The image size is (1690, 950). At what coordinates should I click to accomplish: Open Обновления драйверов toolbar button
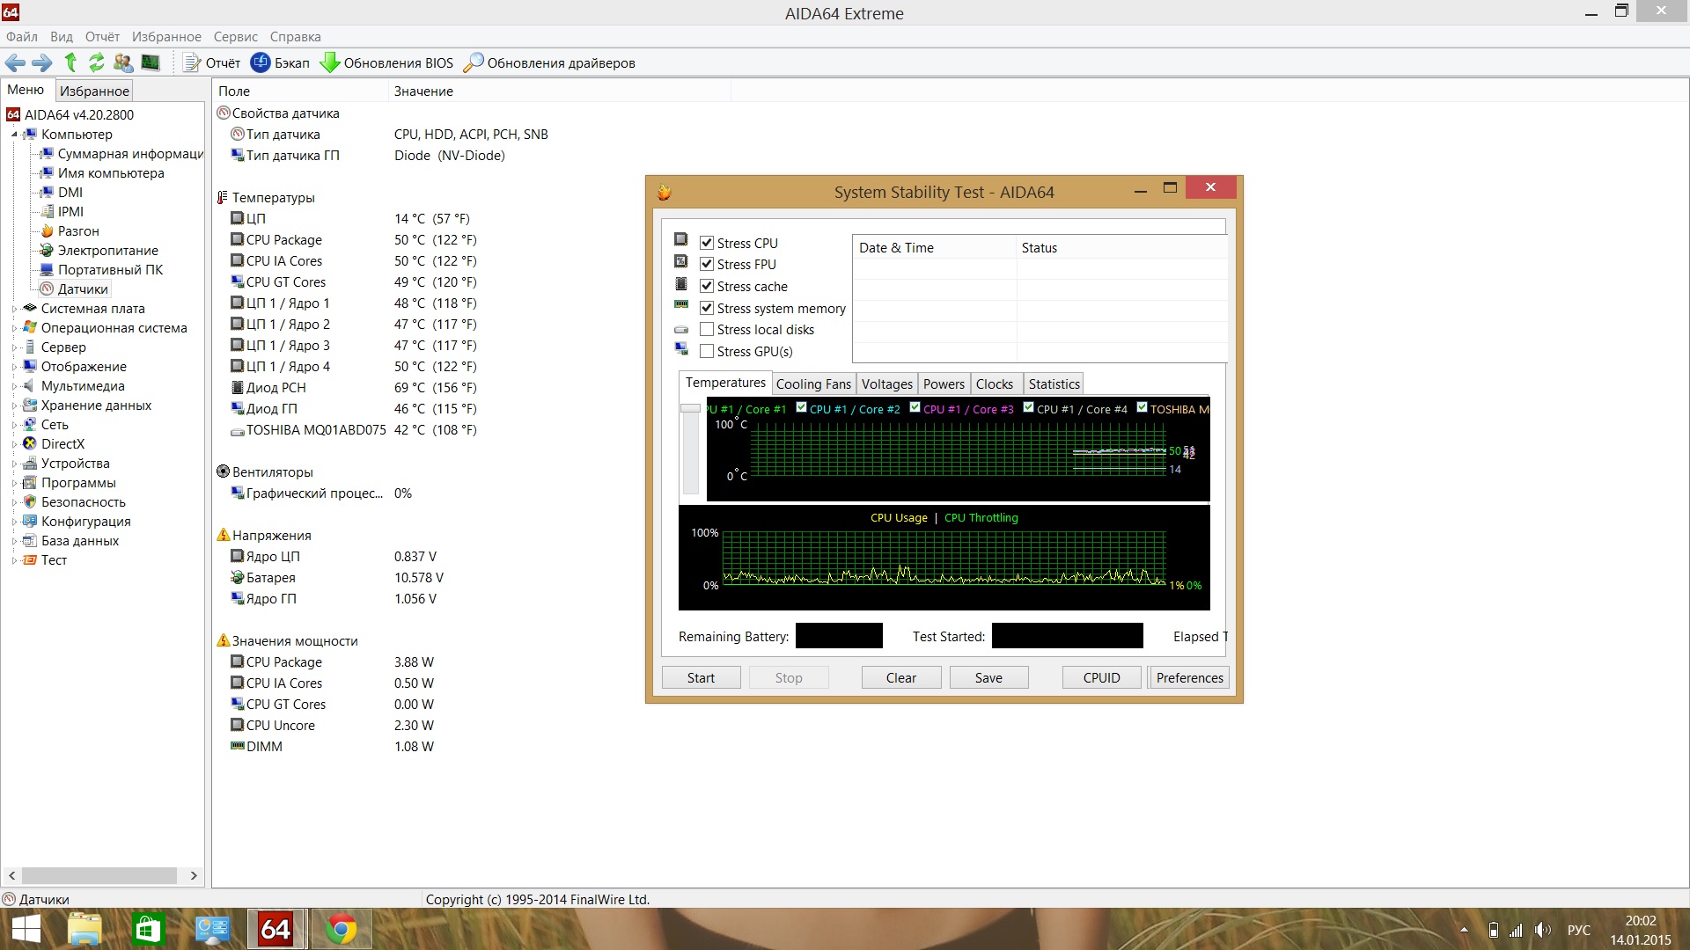549,62
